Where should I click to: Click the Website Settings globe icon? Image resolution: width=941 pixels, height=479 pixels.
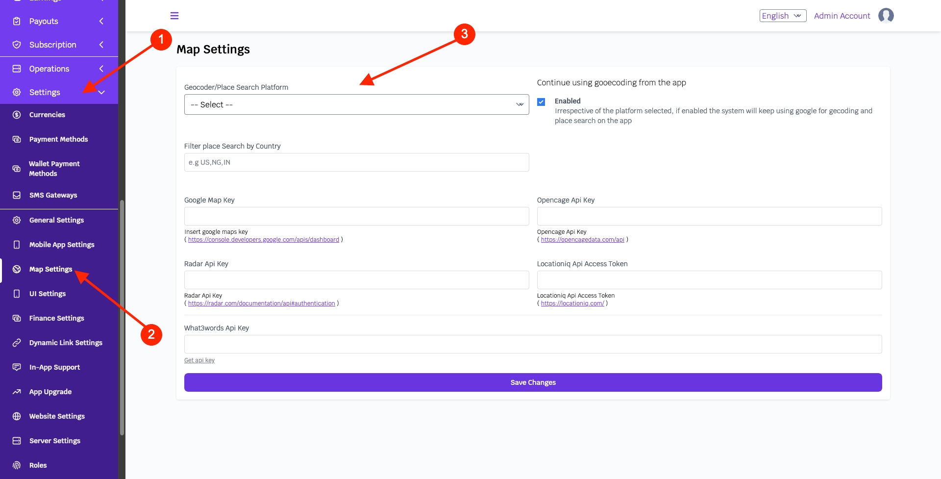pos(17,416)
